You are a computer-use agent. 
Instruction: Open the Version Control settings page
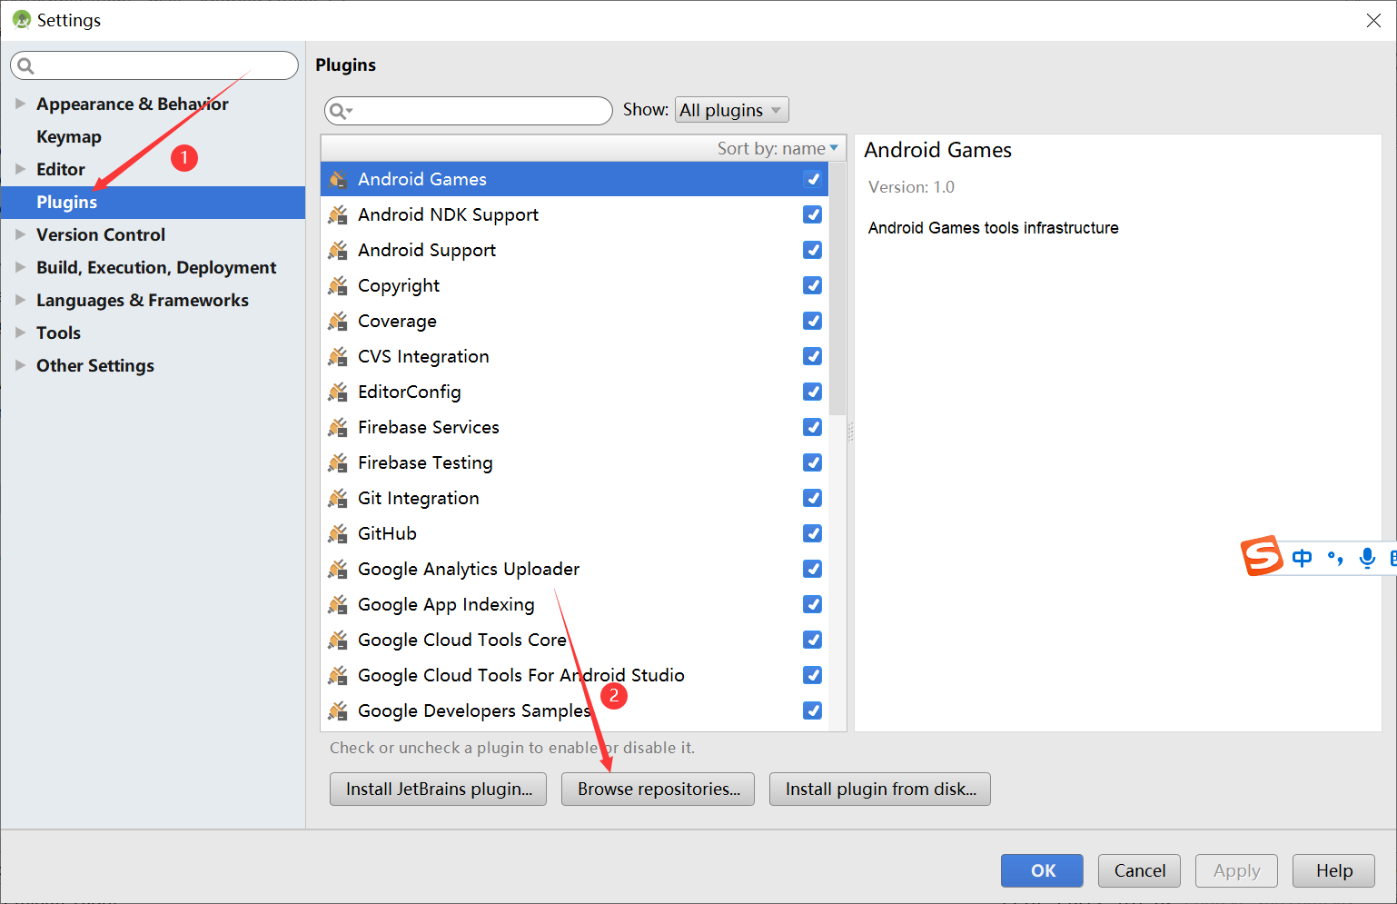101,234
